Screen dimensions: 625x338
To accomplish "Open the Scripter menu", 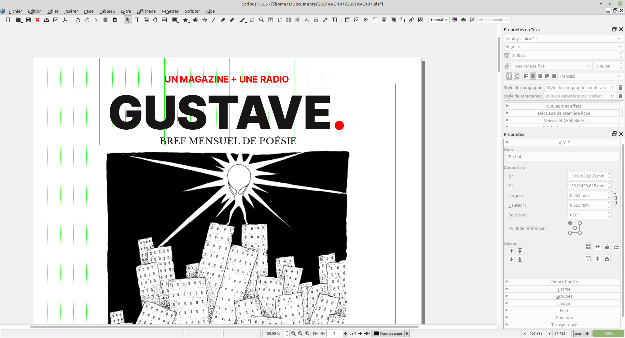I will click(x=192, y=11).
